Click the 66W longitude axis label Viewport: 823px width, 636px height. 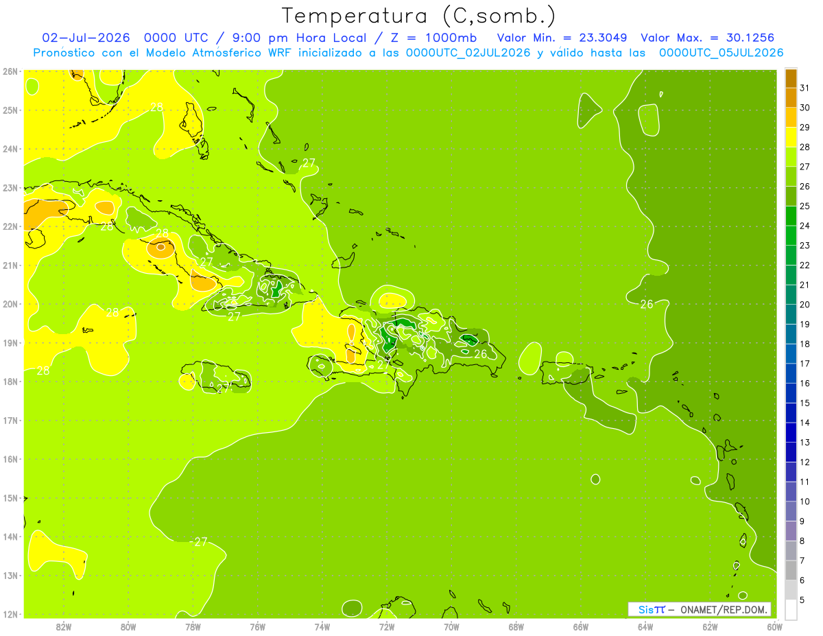580,626
